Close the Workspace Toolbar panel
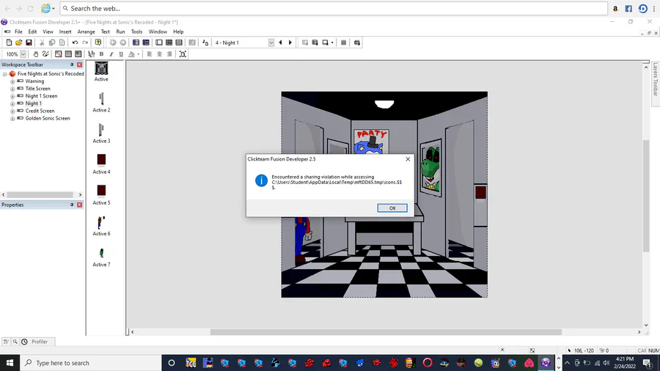The height and width of the screenshot is (371, 660). pyautogui.click(x=79, y=65)
